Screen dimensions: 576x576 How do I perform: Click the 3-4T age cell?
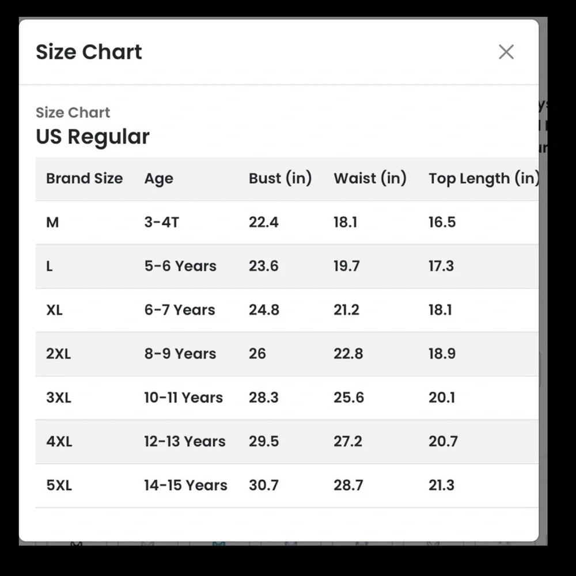point(162,222)
